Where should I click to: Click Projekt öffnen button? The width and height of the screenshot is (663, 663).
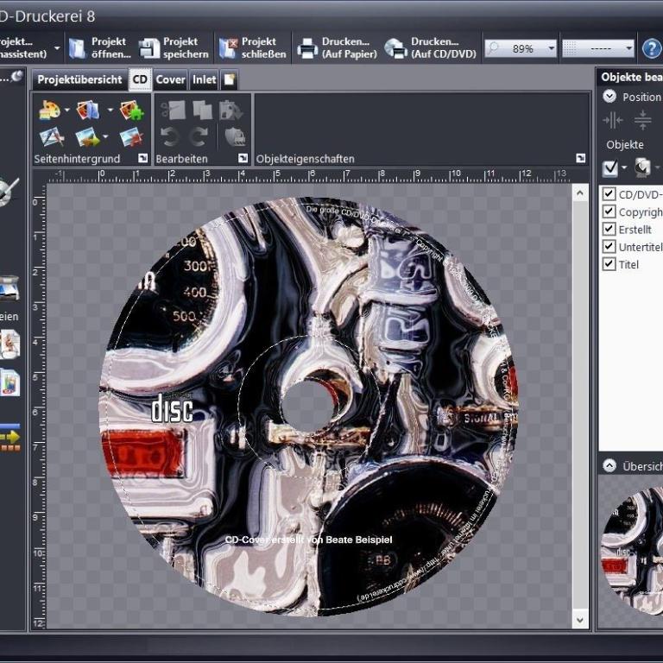click(x=99, y=48)
